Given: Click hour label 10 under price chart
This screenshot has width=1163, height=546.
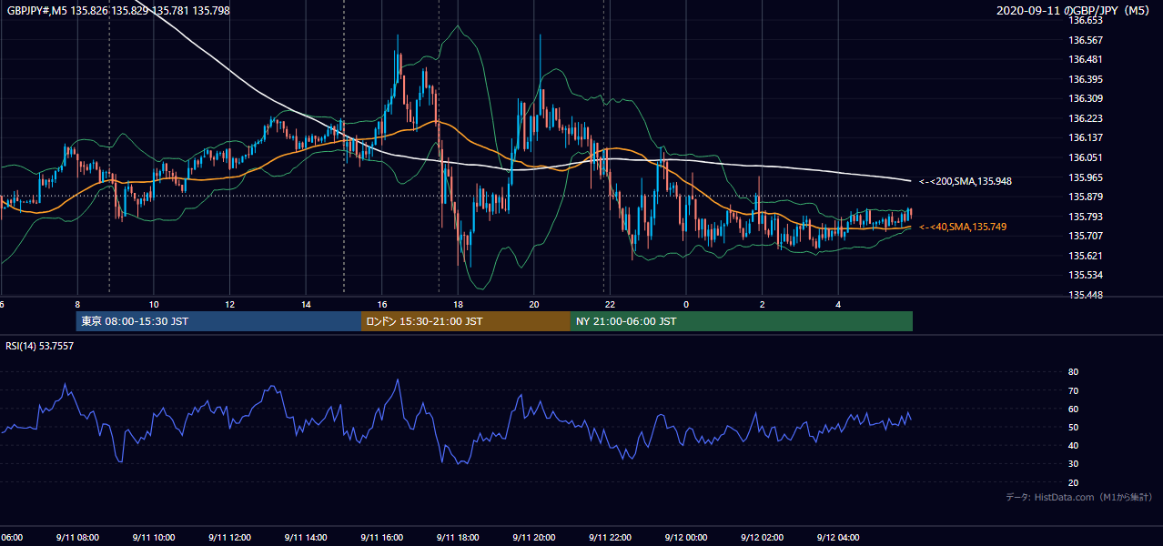Looking at the screenshot, I should [x=154, y=305].
